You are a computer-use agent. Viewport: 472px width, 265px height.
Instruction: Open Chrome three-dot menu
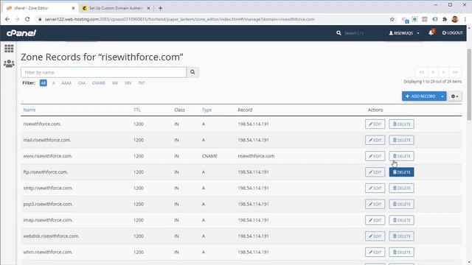465,19
